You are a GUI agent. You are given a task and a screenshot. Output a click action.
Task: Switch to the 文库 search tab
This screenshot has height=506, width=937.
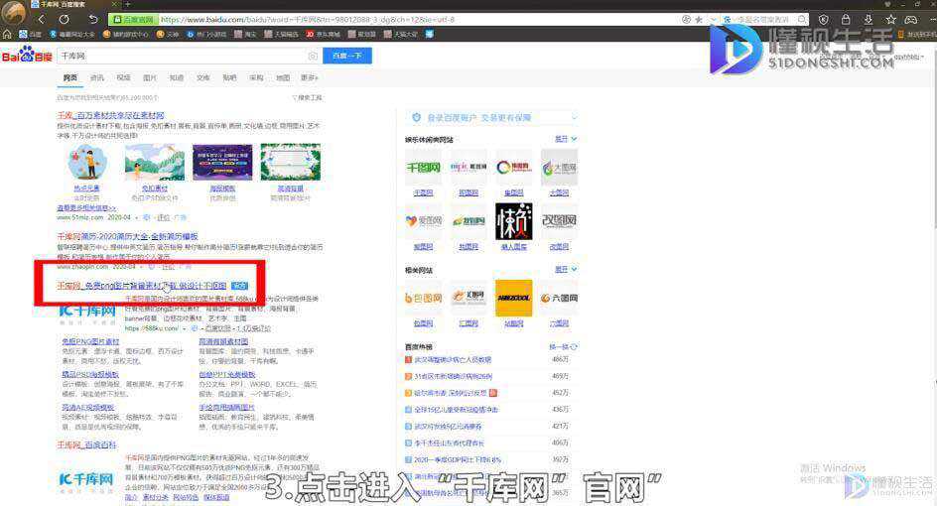tap(203, 77)
